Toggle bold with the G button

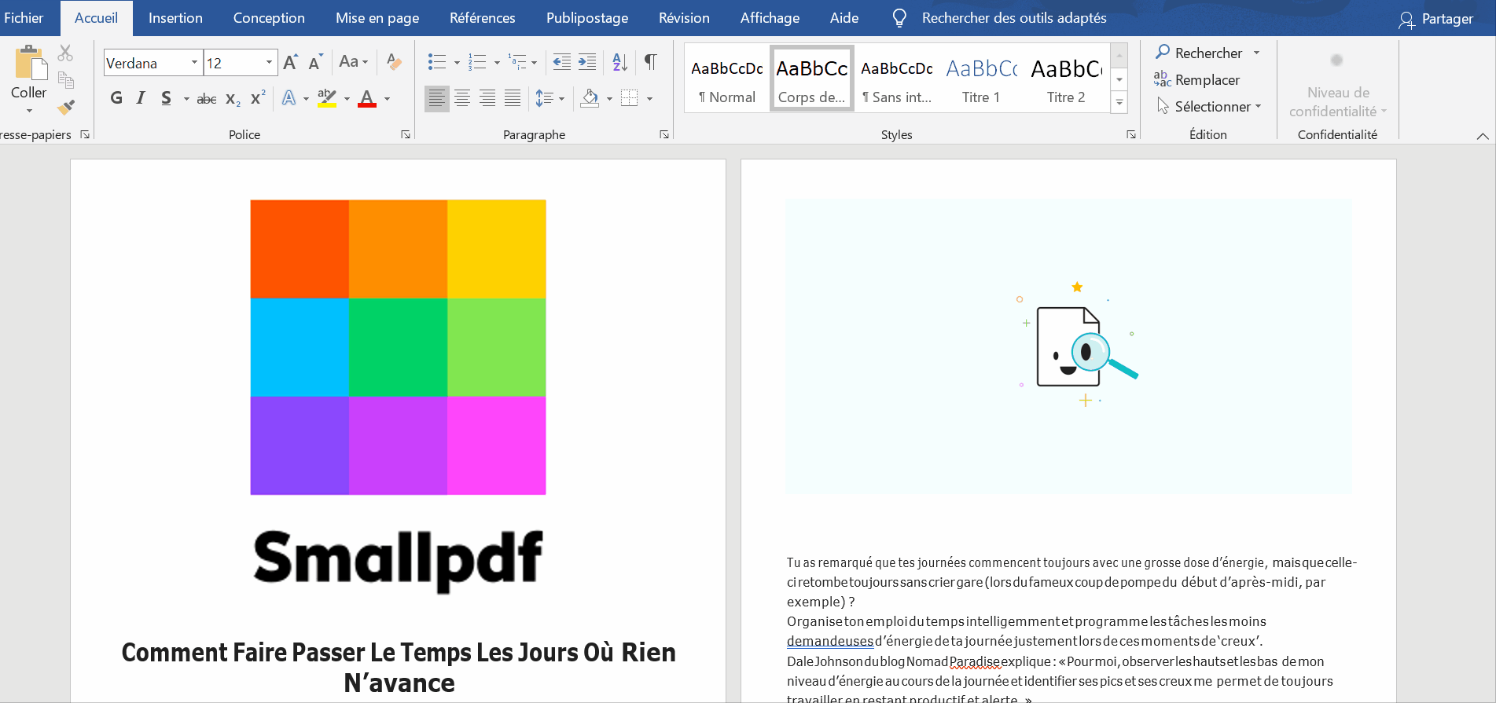point(116,98)
